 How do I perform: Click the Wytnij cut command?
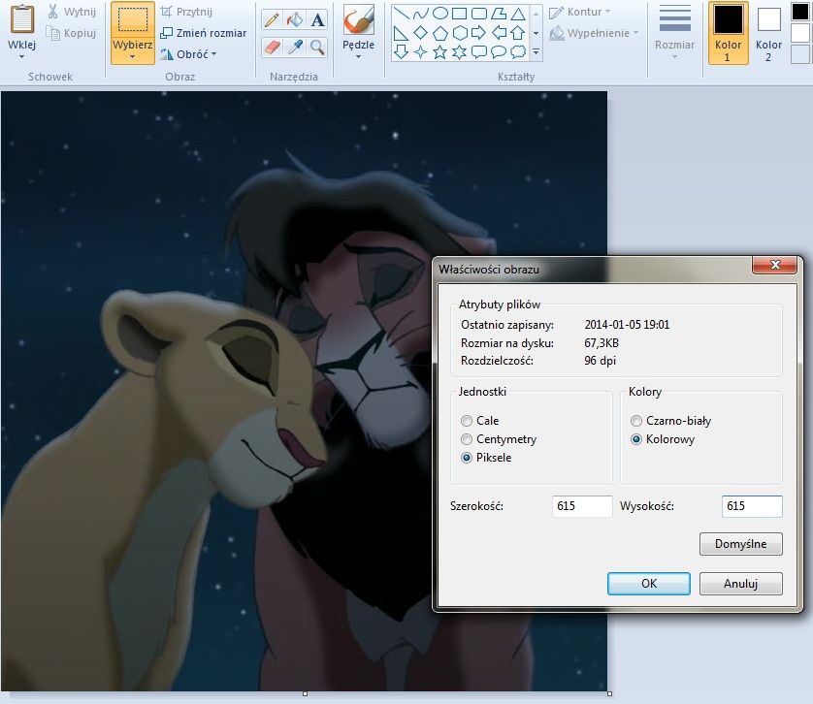(72, 12)
